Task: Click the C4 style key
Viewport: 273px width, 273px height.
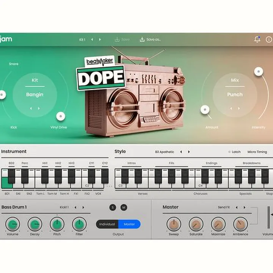Action: coord(201,185)
